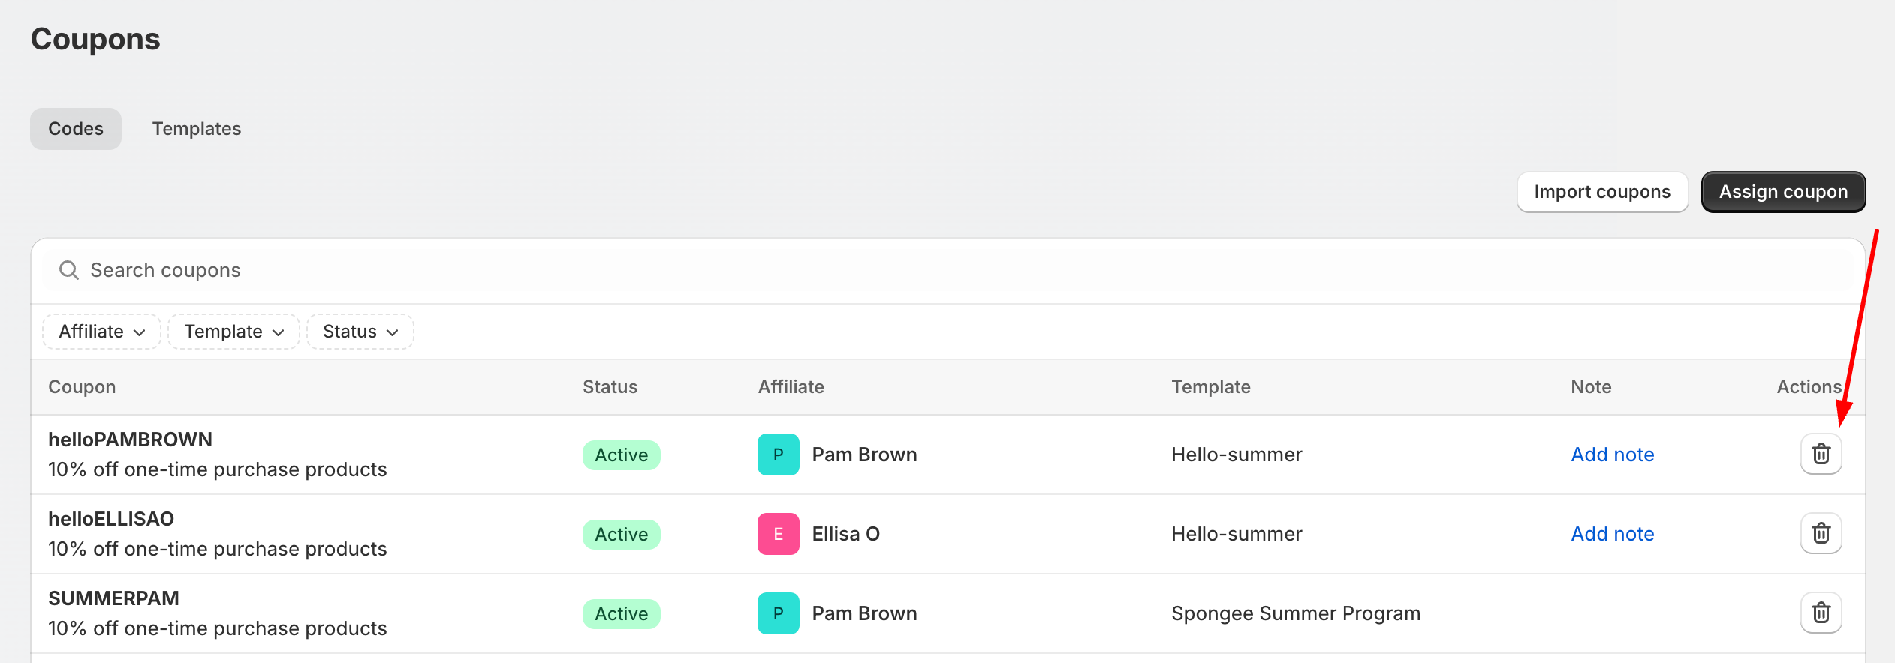Click the helloPAMBROWN coupon code

pyautogui.click(x=130, y=439)
